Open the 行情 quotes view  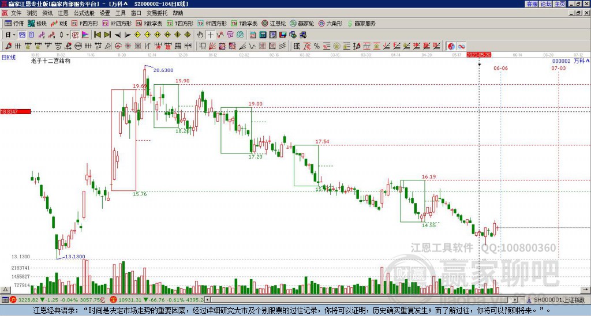(14, 23)
